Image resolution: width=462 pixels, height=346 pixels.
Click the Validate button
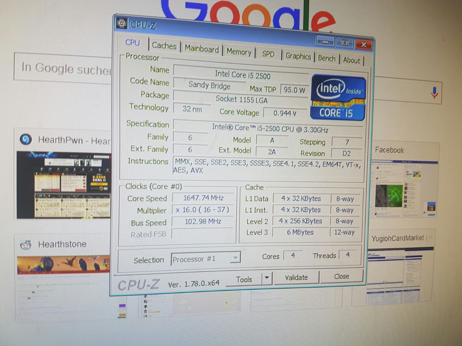point(297,277)
